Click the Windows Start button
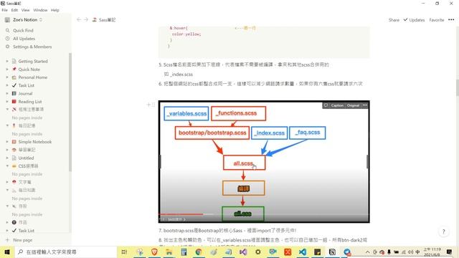Viewport: 459px width, 258px height. [7, 252]
